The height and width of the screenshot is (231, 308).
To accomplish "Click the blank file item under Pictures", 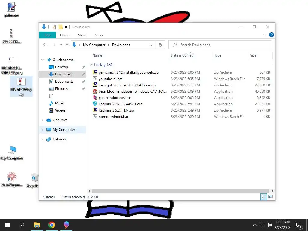I will coord(51,96).
